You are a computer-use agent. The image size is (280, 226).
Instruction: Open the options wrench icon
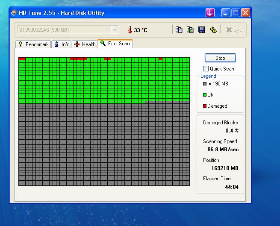pyautogui.click(x=213, y=30)
